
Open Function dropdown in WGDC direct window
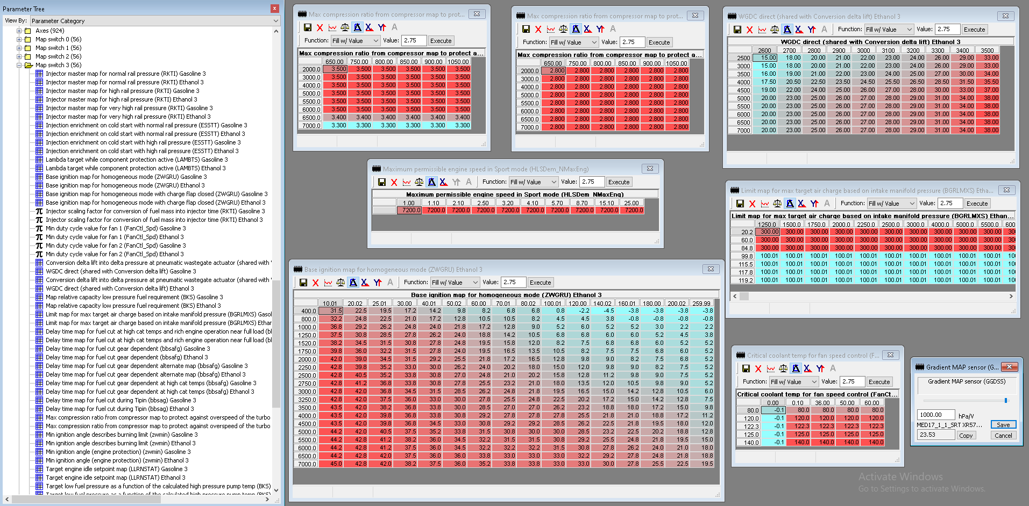tap(889, 30)
